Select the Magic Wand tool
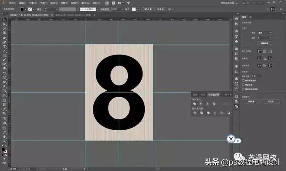Screen dimensions: 286x171 click(x=4, y=29)
